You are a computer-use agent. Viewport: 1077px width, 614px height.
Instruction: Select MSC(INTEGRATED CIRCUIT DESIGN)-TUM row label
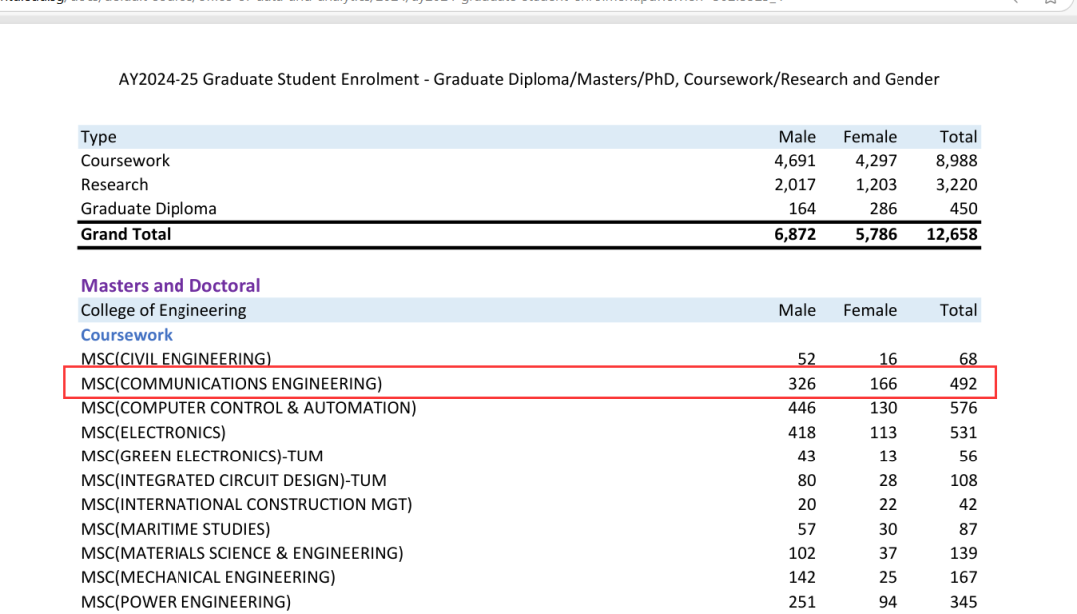point(233,480)
